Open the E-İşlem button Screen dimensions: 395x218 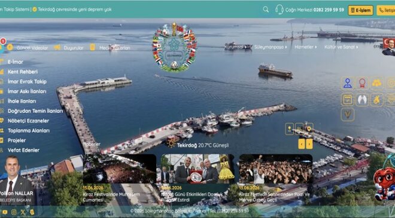[x=361, y=10]
